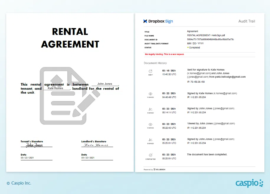Click the green Completed status dot
270x194 pixels.
coord(188,48)
